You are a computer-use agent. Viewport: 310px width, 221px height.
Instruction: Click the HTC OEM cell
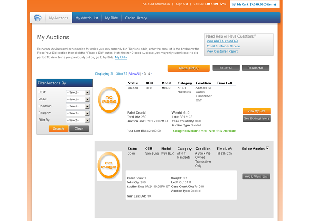[149, 88]
